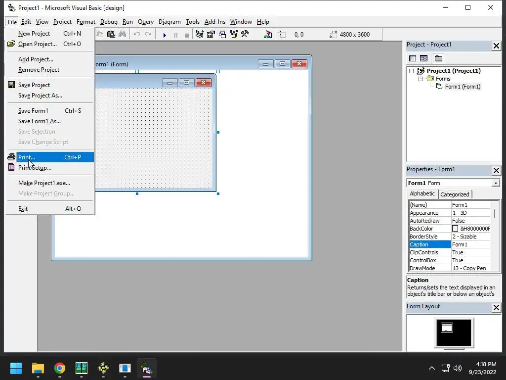
Task: Click the Paste clipboard toolbar icon
Action: (111, 34)
